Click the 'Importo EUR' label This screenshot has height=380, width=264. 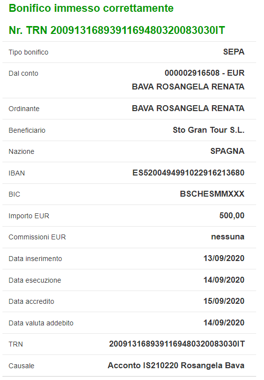point(29,216)
